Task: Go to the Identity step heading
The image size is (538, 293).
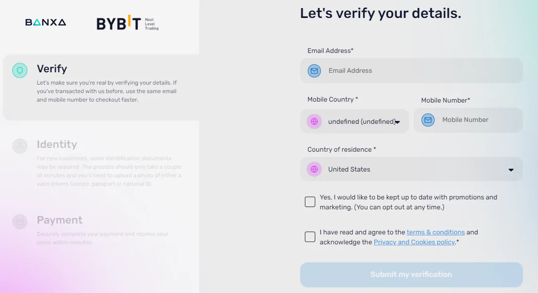Action: pos(57,144)
